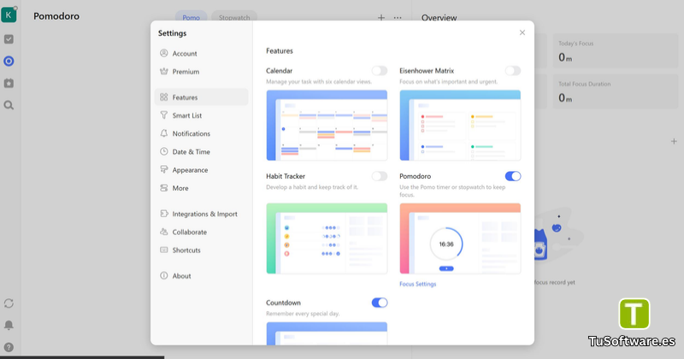Open the Tasks checkbox icon in sidebar
Viewport: 684px width, 359px height.
tap(9, 39)
